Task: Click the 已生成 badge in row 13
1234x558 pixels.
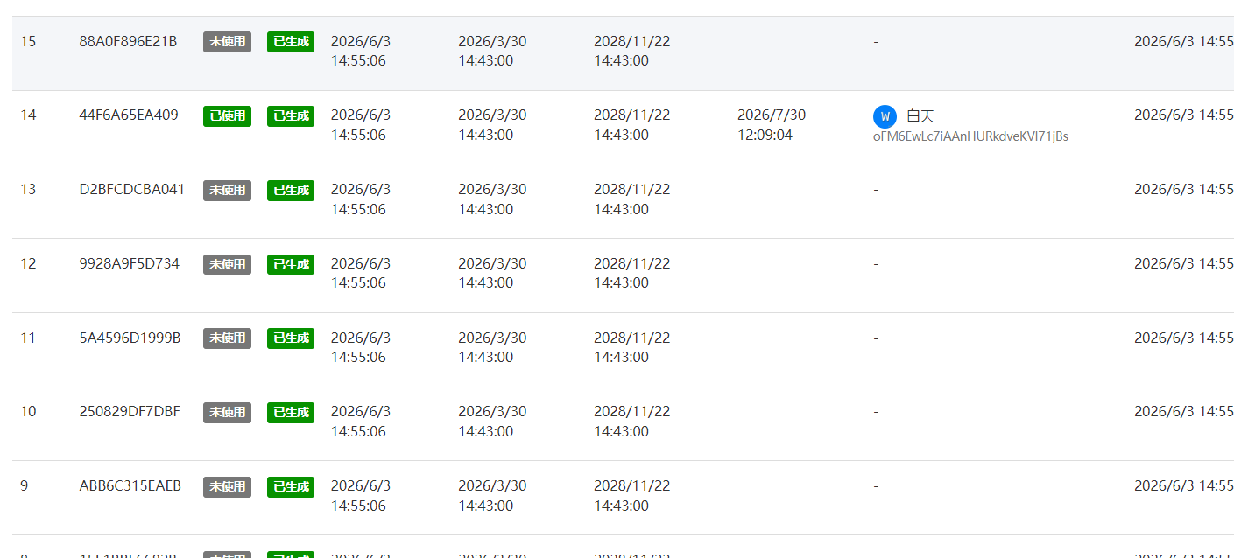Action: click(291, 190)
